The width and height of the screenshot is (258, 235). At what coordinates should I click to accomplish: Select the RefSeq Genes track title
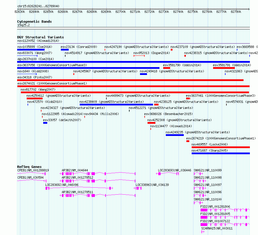[x=30, y=167]
